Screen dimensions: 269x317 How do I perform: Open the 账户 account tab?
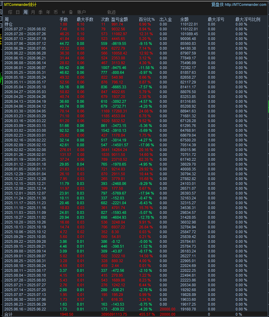pyautogui.click(x=81, y=12)
